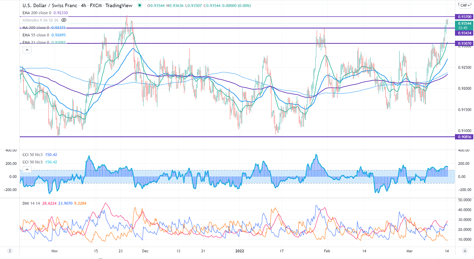The width and height of the screenshot is (474, 259).
Task: Click the Nov label on the time axis
Action: coord(55,251)
